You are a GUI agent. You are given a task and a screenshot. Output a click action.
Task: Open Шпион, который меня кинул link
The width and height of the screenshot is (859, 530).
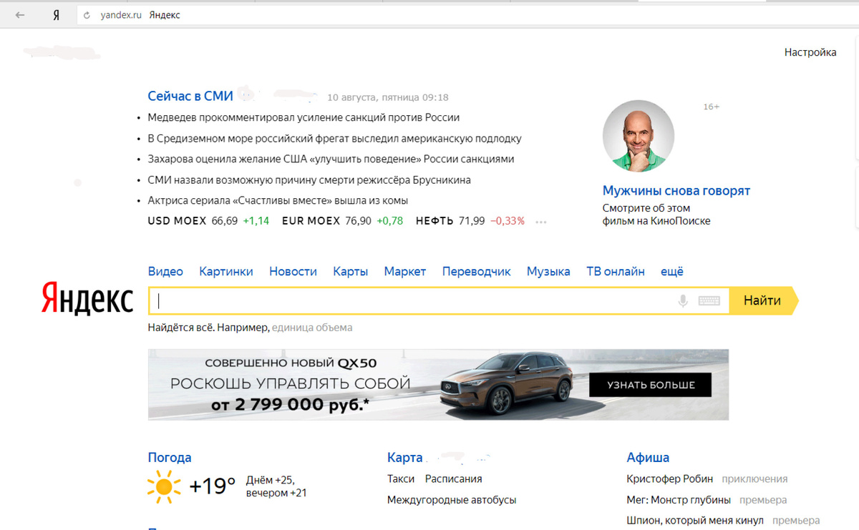(695, 521)
